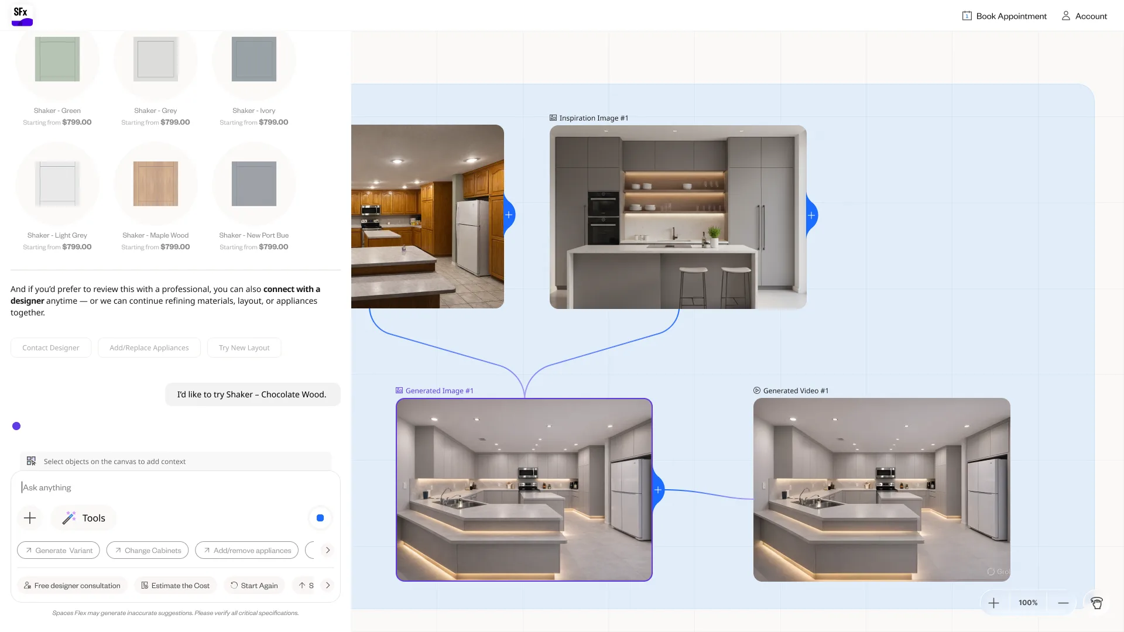Click the Estimate the Cost chip

tap(176, 586)
